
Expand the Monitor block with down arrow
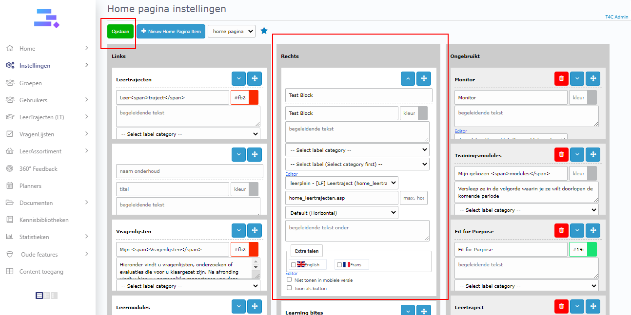click(x=577, y=78)
